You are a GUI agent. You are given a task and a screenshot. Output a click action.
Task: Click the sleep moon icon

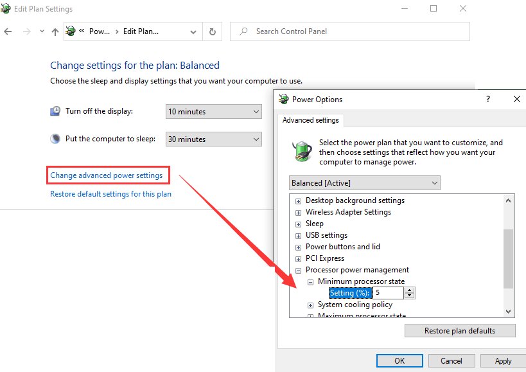pos(55,139)
